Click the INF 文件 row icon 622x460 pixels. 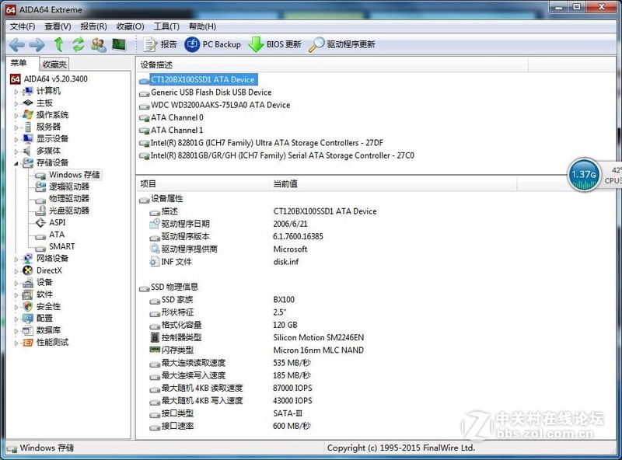154,262
